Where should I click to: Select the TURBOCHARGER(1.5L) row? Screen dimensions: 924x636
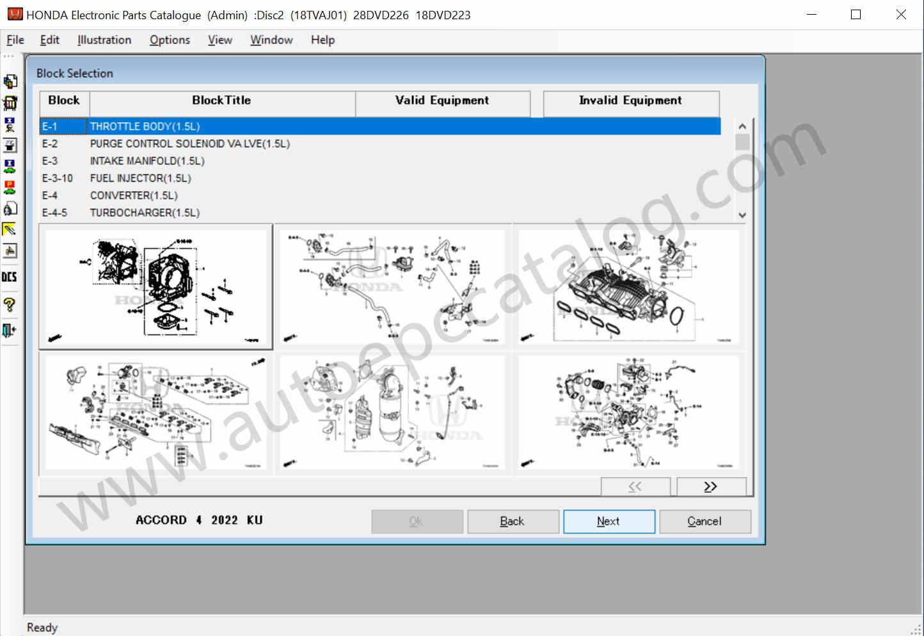coord(380,213)
